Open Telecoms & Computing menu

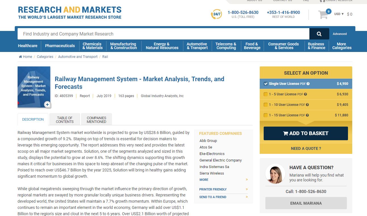point(226,46)
